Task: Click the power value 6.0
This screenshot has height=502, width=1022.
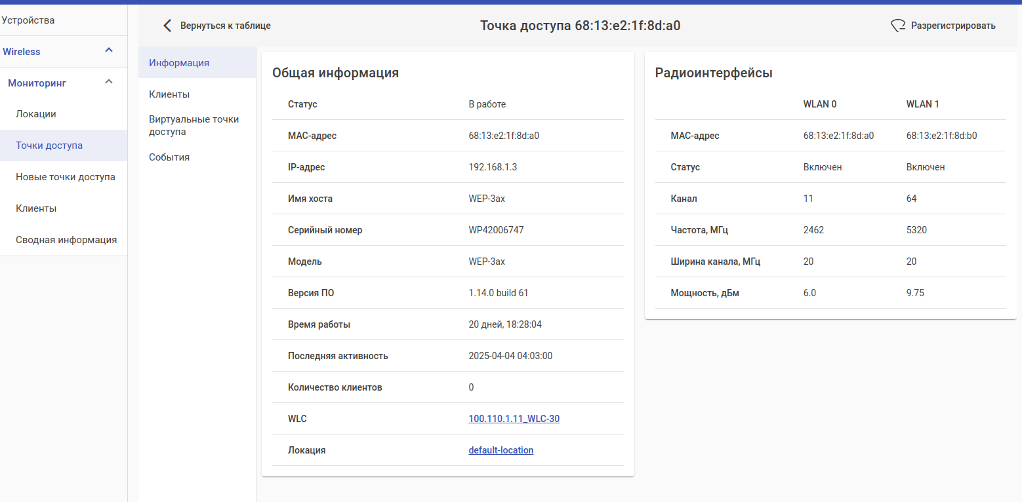Action: [810, 293]
